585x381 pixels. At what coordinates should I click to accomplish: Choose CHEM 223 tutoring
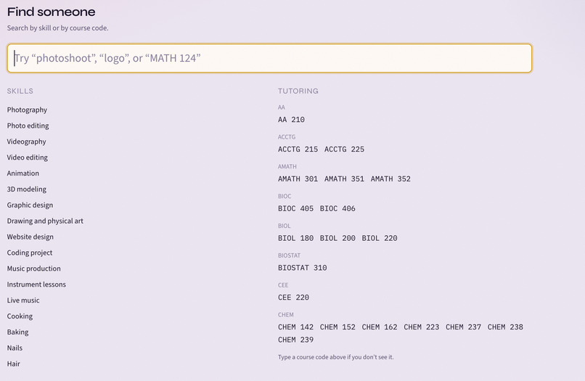click(422, 327)
